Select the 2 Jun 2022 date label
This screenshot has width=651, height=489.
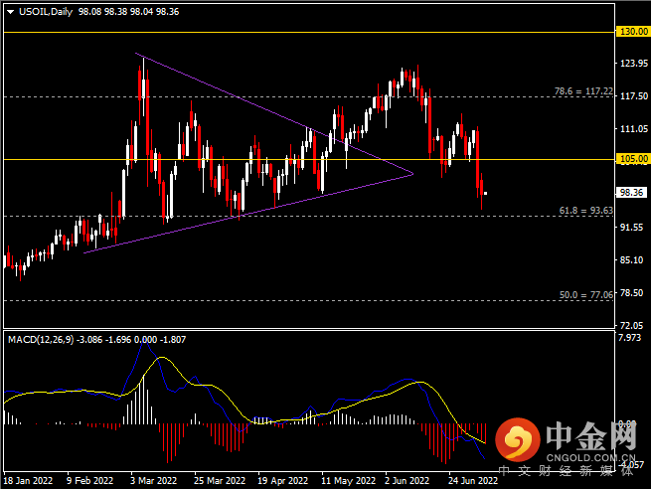(407, 481)
